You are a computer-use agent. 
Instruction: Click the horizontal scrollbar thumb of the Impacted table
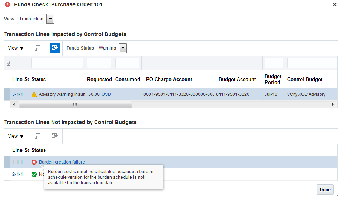click(x=75, y=105)
